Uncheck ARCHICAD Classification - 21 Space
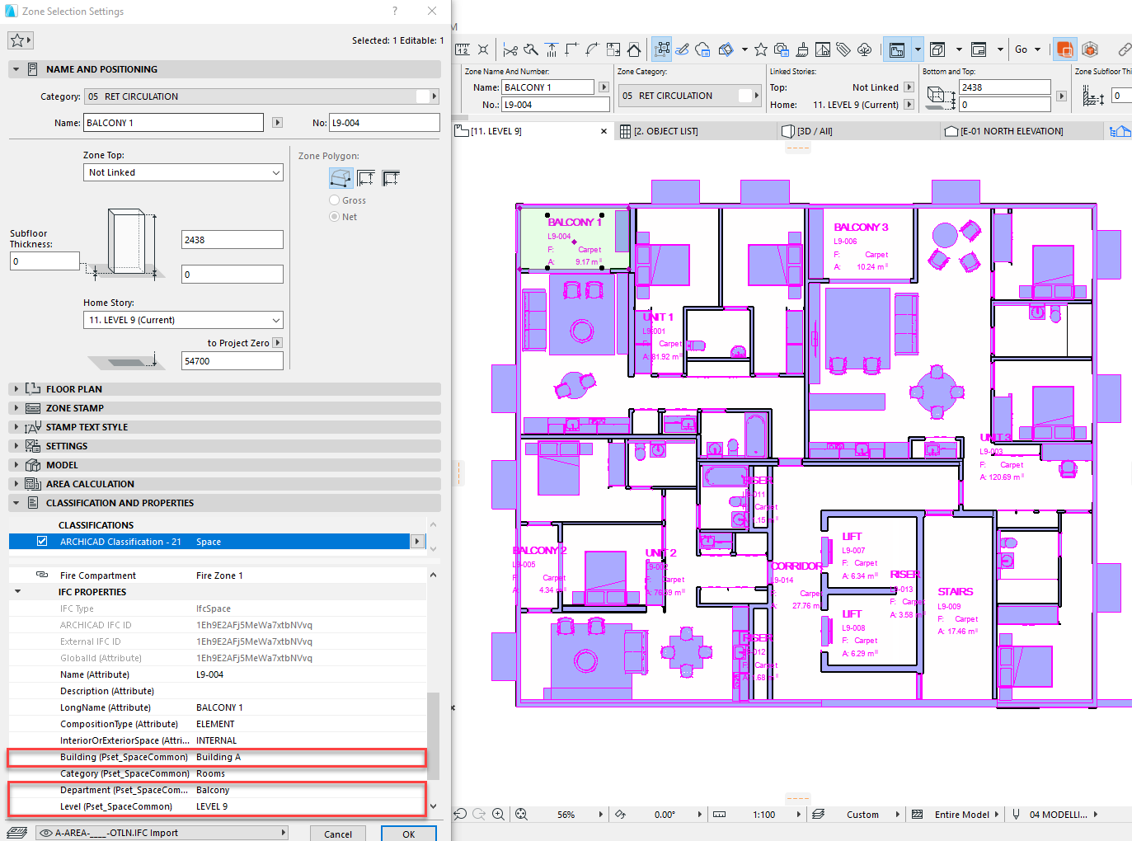 coord(41,541)
